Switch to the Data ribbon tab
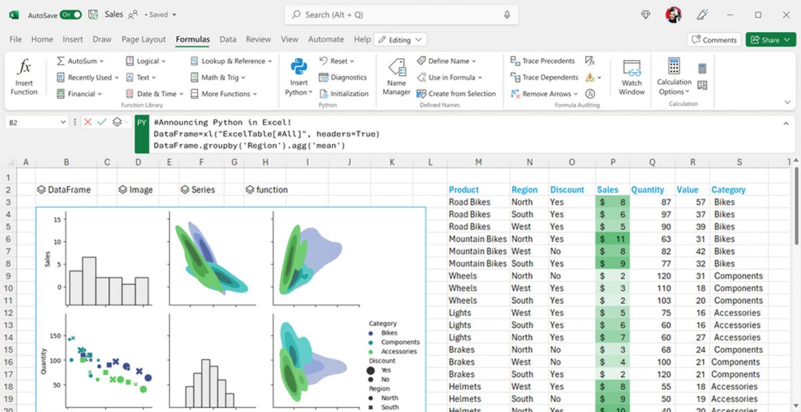The height and width of the screenshot is (412, 801). point(228,39)
